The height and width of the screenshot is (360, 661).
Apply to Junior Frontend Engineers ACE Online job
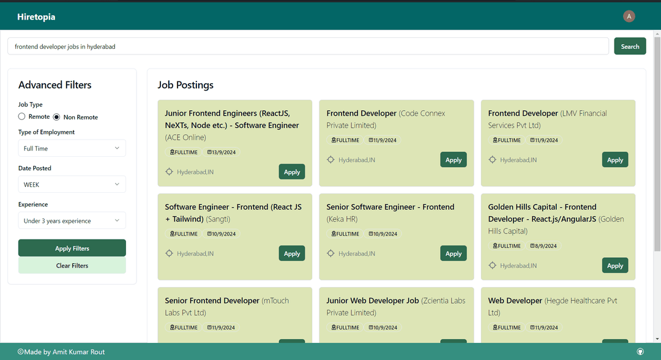tap(292, 171)
